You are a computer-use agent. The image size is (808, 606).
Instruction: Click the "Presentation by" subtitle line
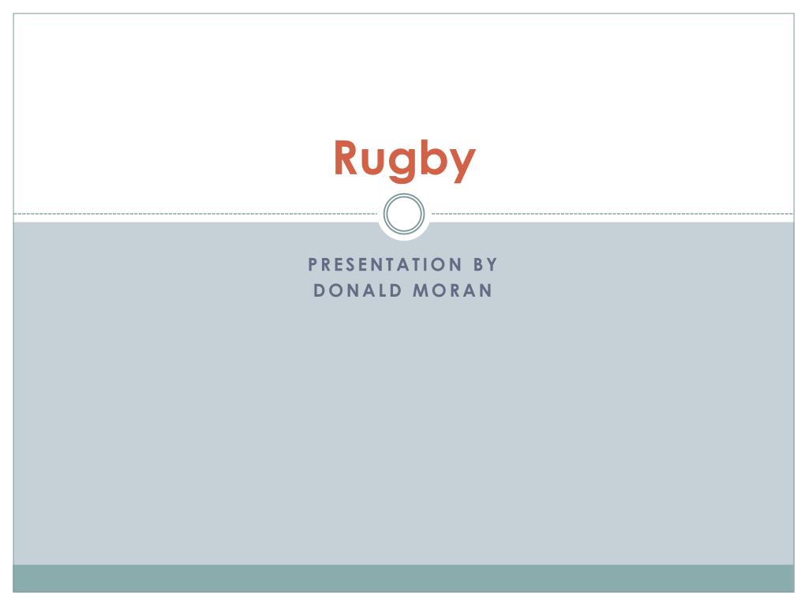click(403, 264)
